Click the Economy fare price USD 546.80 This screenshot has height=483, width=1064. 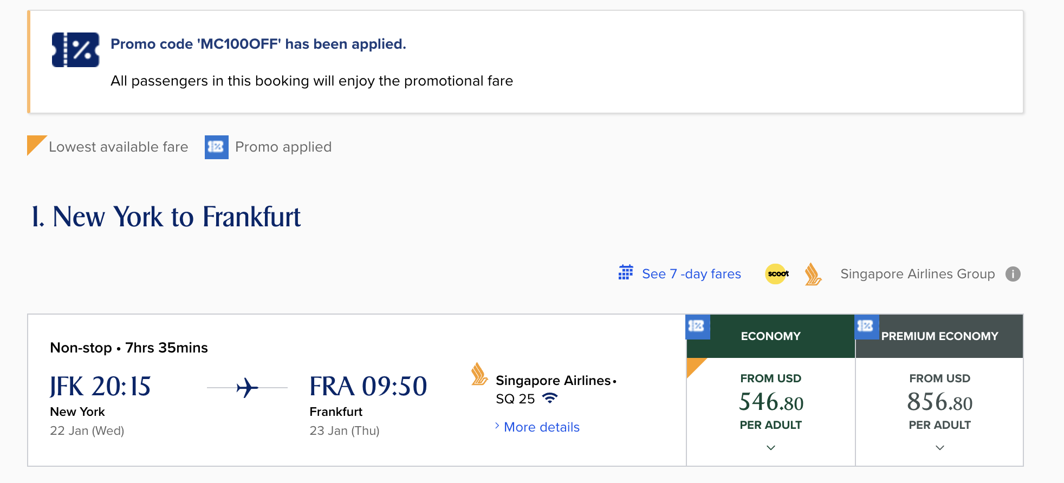(770, 402)
